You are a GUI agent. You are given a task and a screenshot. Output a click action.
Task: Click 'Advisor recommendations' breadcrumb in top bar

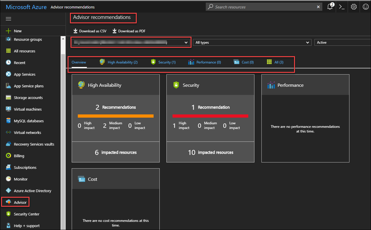point(73,7)
